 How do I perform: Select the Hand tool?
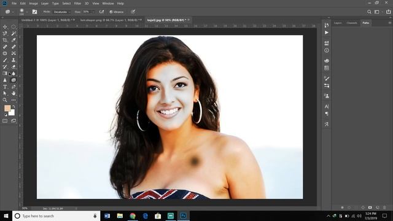point(14,93)
